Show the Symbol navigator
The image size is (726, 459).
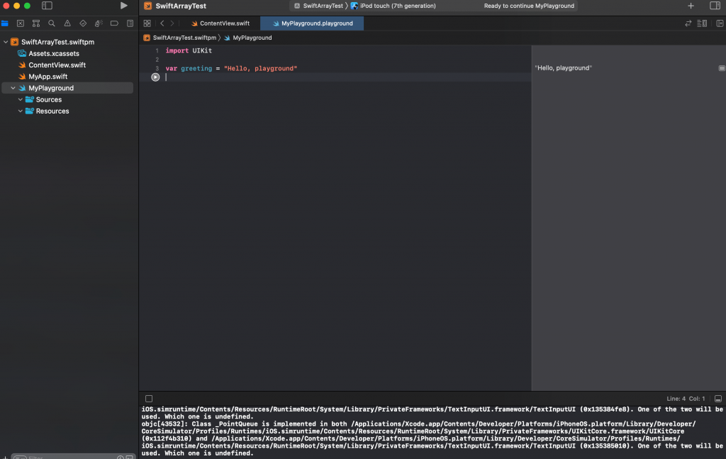coord(36,23)
